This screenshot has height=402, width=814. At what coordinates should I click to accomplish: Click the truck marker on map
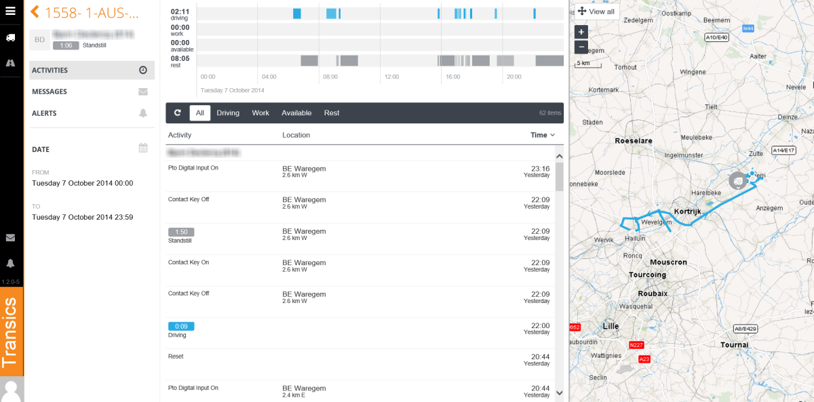(x=737, y=181)
